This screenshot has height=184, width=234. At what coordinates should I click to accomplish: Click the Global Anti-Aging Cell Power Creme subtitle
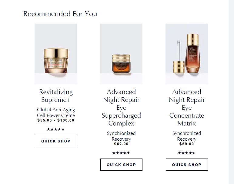pos(56,112)
